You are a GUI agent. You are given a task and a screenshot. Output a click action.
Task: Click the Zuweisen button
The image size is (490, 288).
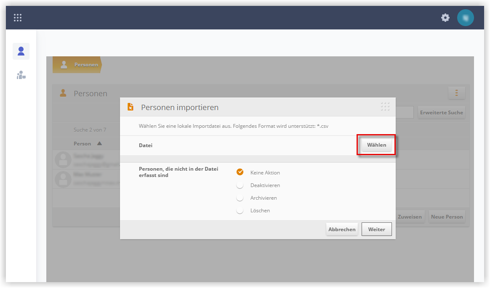click(410, 217)
